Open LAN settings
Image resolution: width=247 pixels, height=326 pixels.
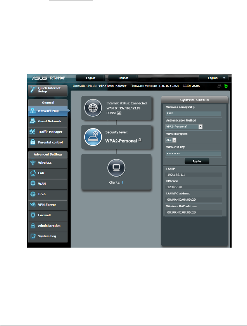coord(48,173)
